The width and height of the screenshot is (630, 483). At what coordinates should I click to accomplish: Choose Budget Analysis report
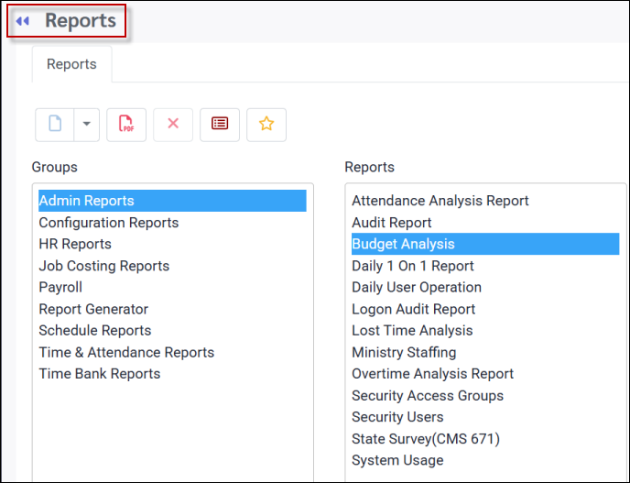(485, 244)
